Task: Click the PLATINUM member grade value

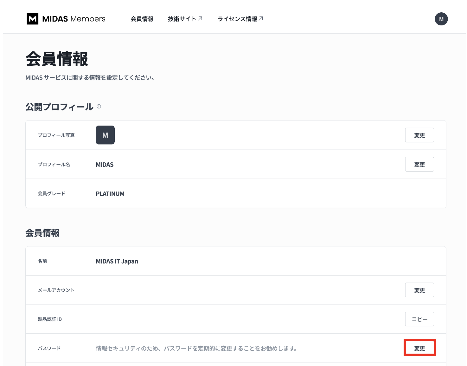Action: tap(110, 194)
